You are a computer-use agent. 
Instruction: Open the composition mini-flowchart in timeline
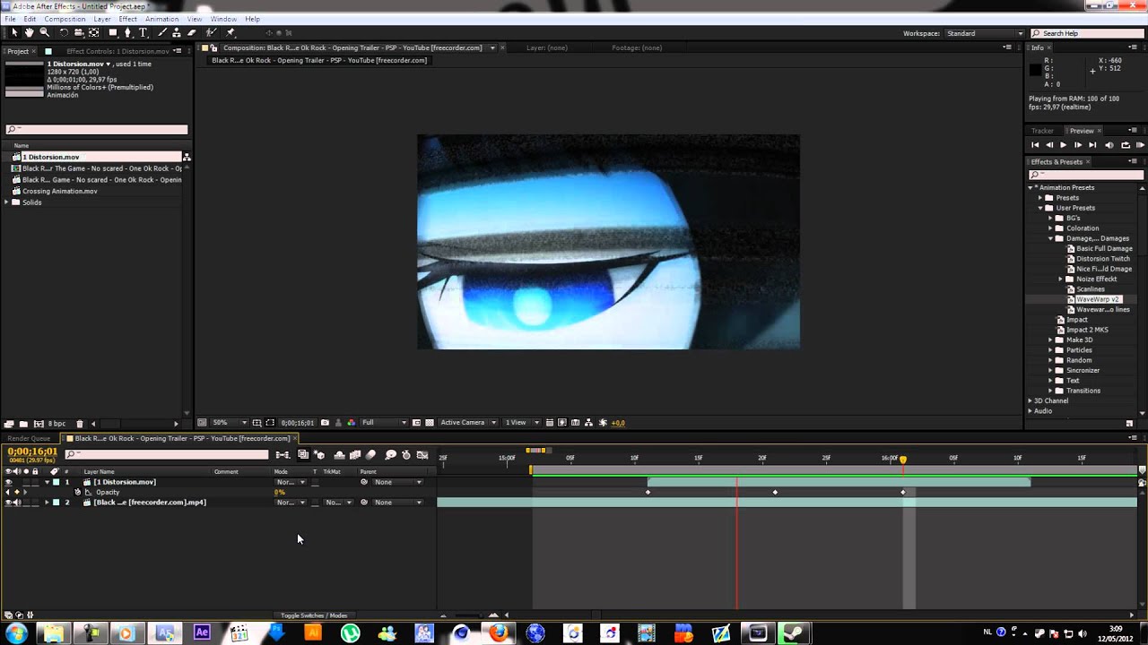pyautogui.click(x=283, y=455)
